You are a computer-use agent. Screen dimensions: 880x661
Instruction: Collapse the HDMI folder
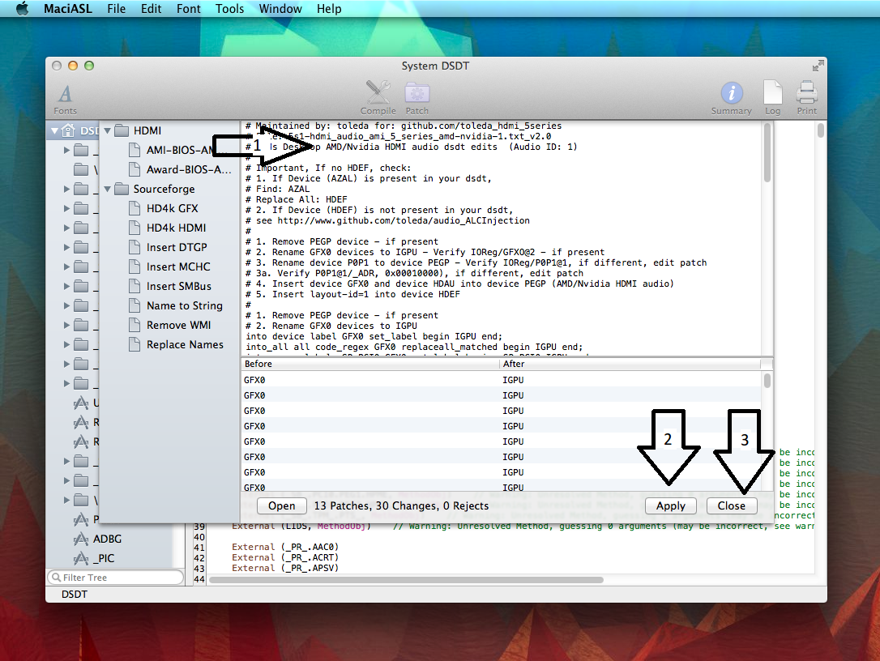(x=109, y=130)
